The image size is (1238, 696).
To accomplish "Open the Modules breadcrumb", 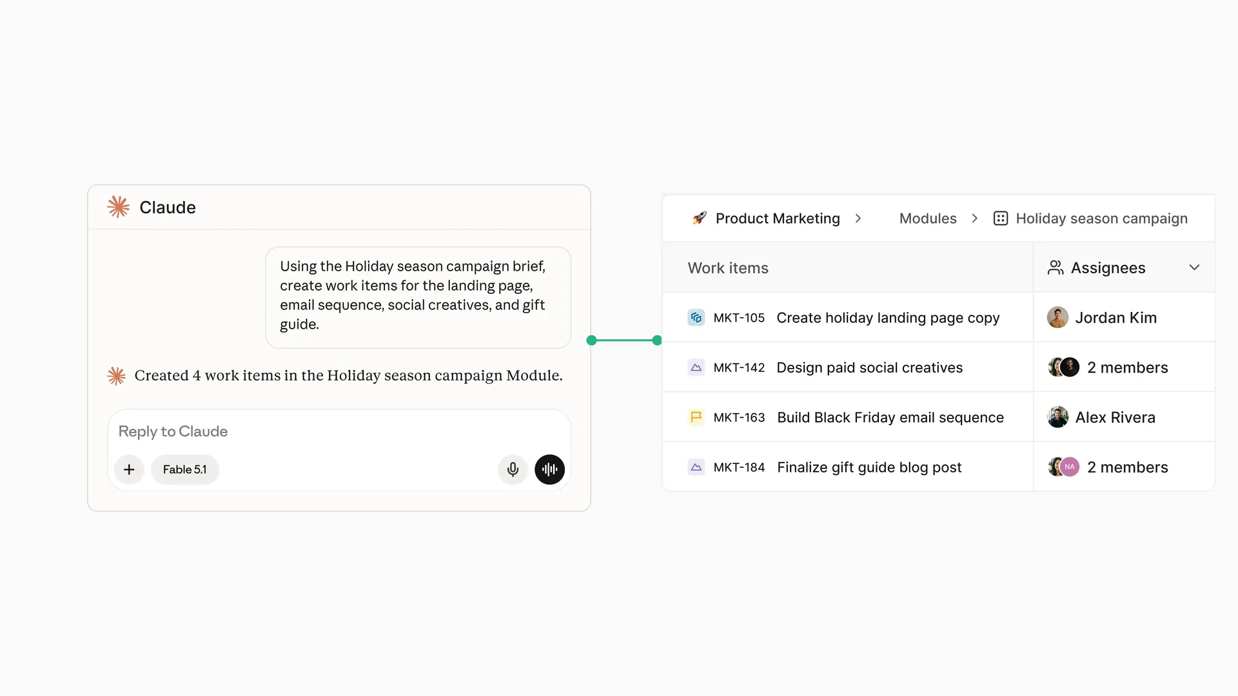I will click(x=928, y=218).
